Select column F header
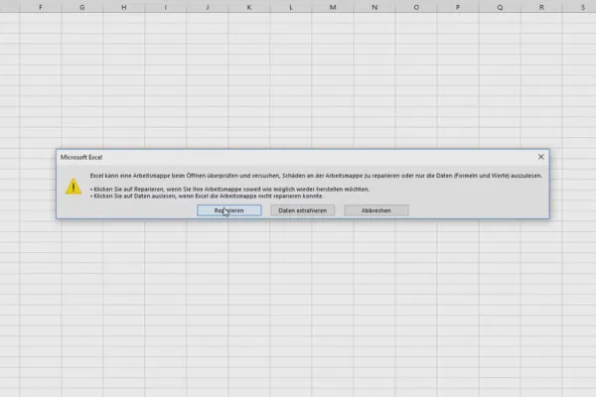The width and height of the screenshot is (596, 397). click(41, 7)
